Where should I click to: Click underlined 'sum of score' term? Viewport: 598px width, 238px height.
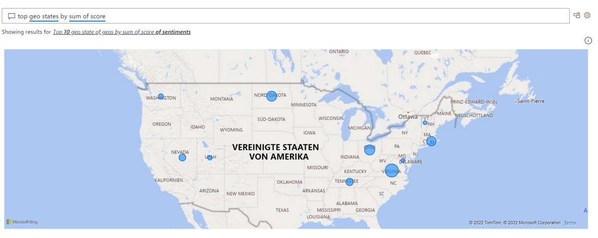point(87,16)
